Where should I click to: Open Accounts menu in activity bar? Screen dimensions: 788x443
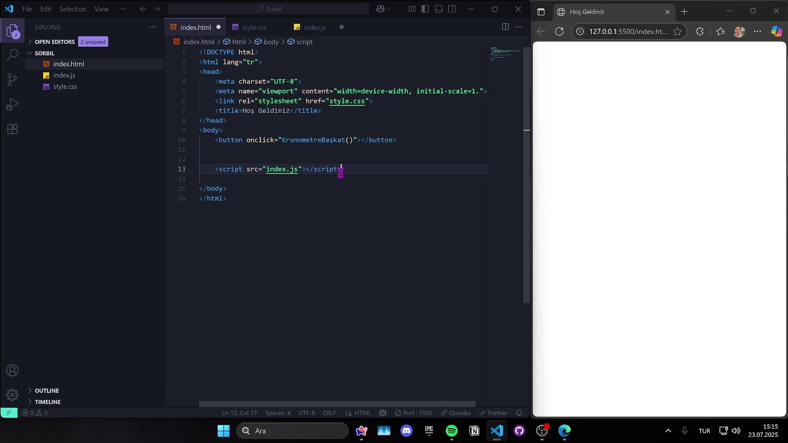pos(12,370)
